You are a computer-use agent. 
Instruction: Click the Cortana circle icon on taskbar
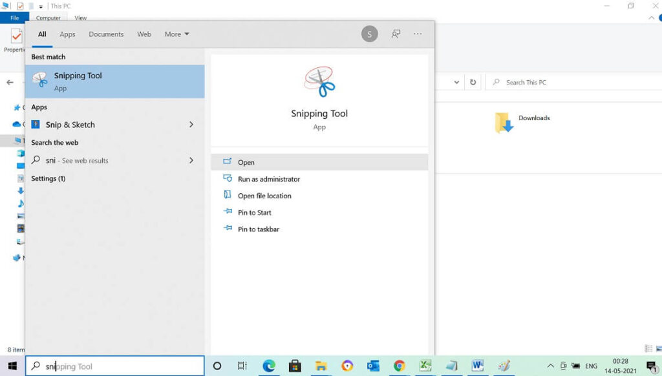tap(217, 366)
